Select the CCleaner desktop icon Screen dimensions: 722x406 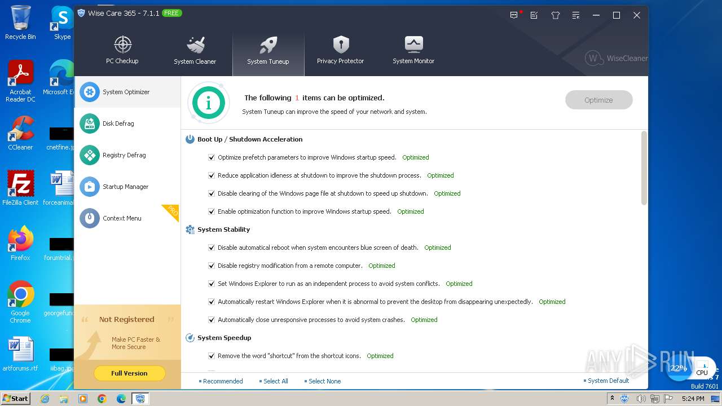(x=20, y=133)
